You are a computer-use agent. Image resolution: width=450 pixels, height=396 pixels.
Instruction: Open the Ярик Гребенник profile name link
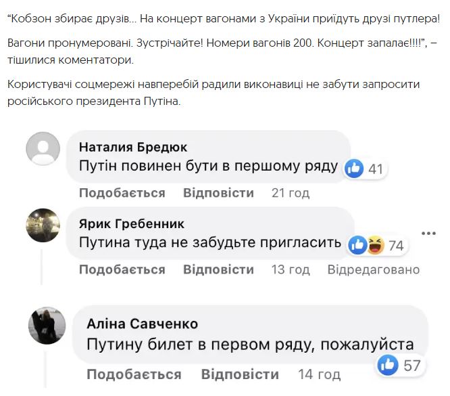pos(131,223)
